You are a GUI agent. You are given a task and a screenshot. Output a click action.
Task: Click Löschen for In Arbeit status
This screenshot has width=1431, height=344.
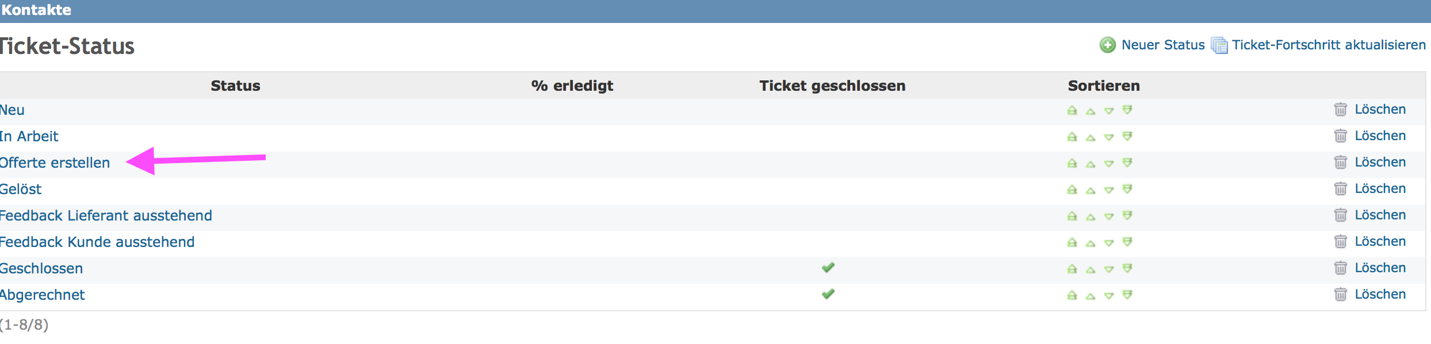[x=1380, y=136]
